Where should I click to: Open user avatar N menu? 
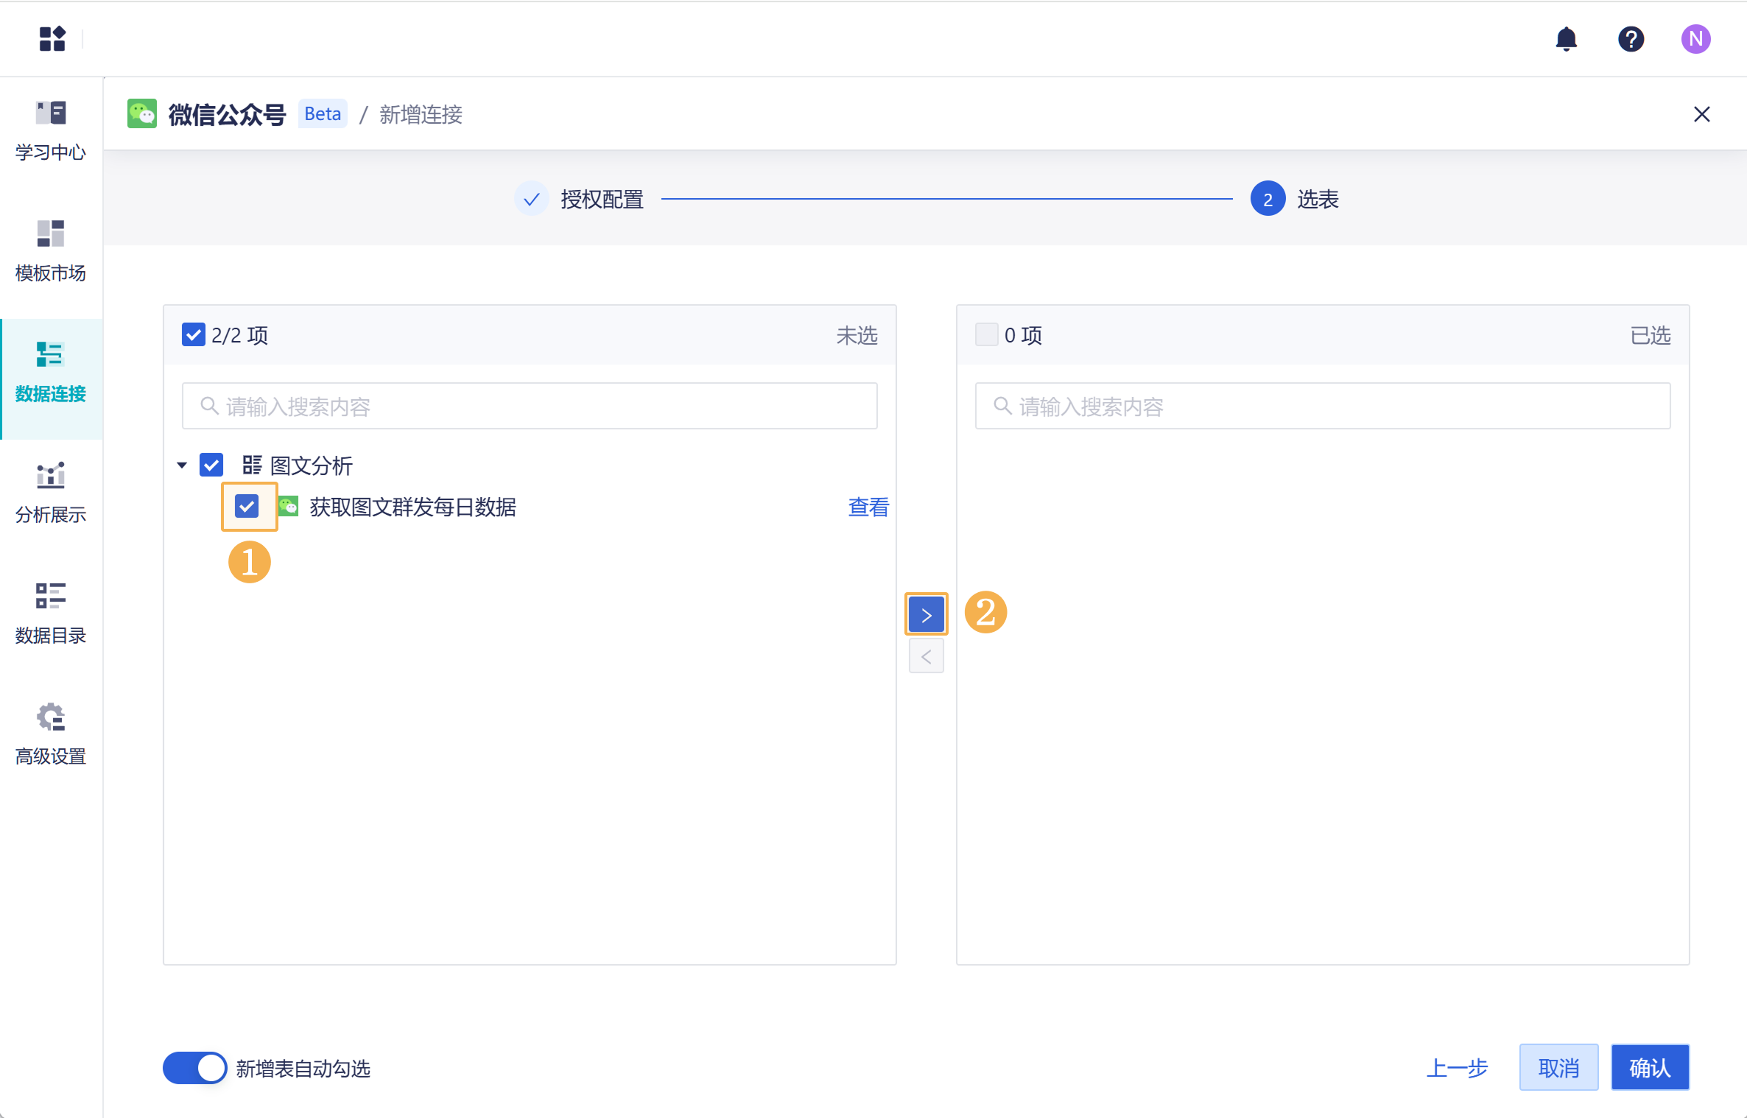click(1695, 38)
